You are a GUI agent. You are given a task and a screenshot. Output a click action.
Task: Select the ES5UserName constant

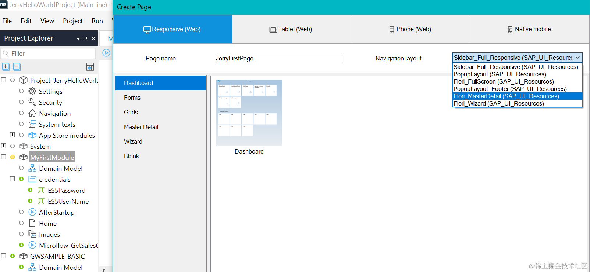click(x=68, y=201)
